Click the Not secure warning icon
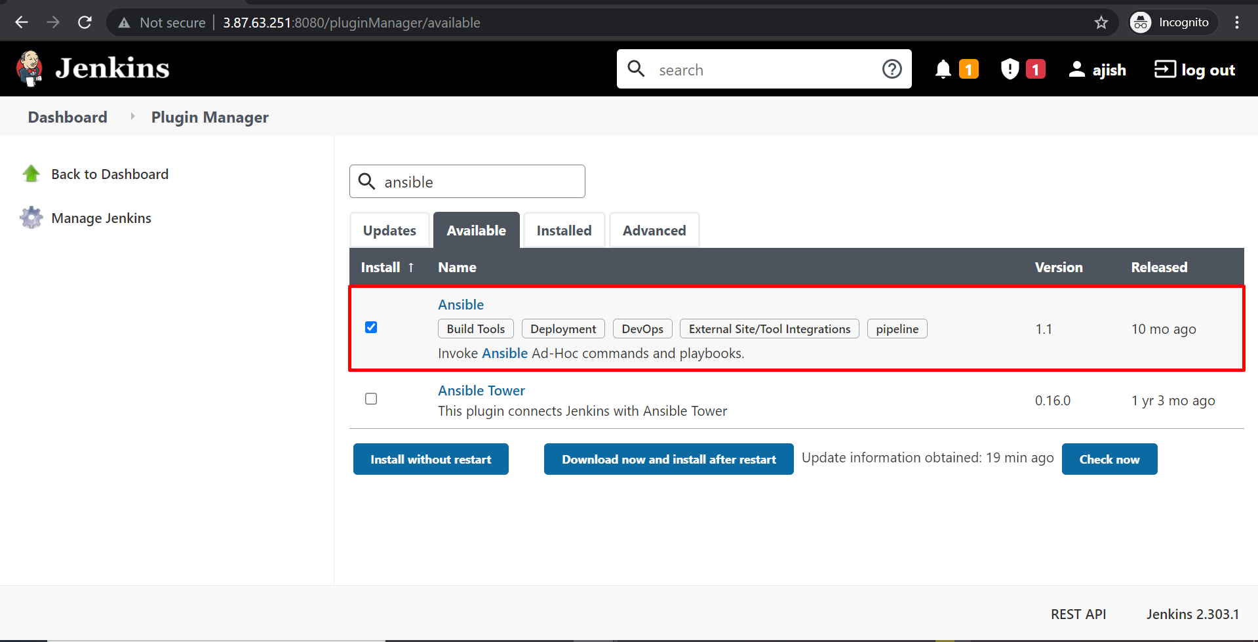The width and height of the screenshot is (1258, 642). (124, 23)
